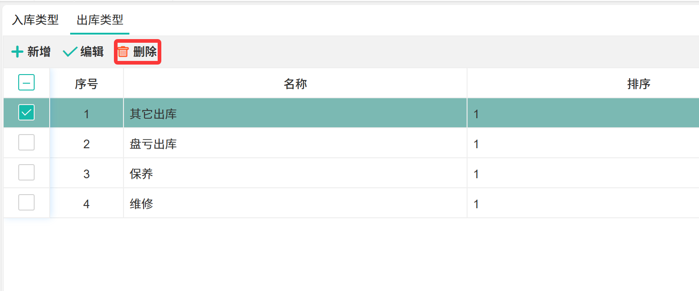Click the 排序 column header
This screenshot has height=291, width=699.
pos(638,84)
